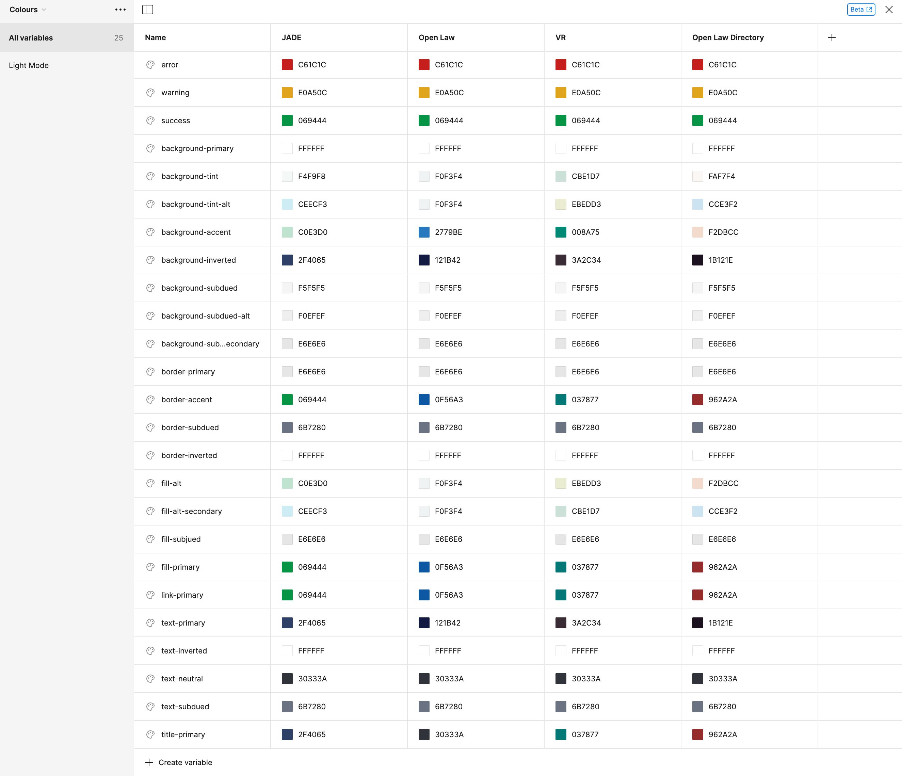Click the plus icon to add a new mode
Image resolution: width=902 pixels, height=776 pixels.
tap(832, 37)
